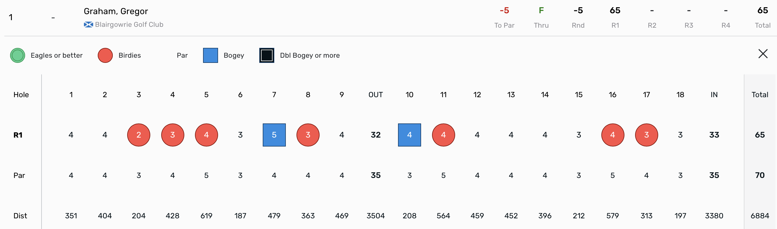Click the hole 5 birdie score circle
The height and width of the screenshot is (229, 777).
coord(206,135)
